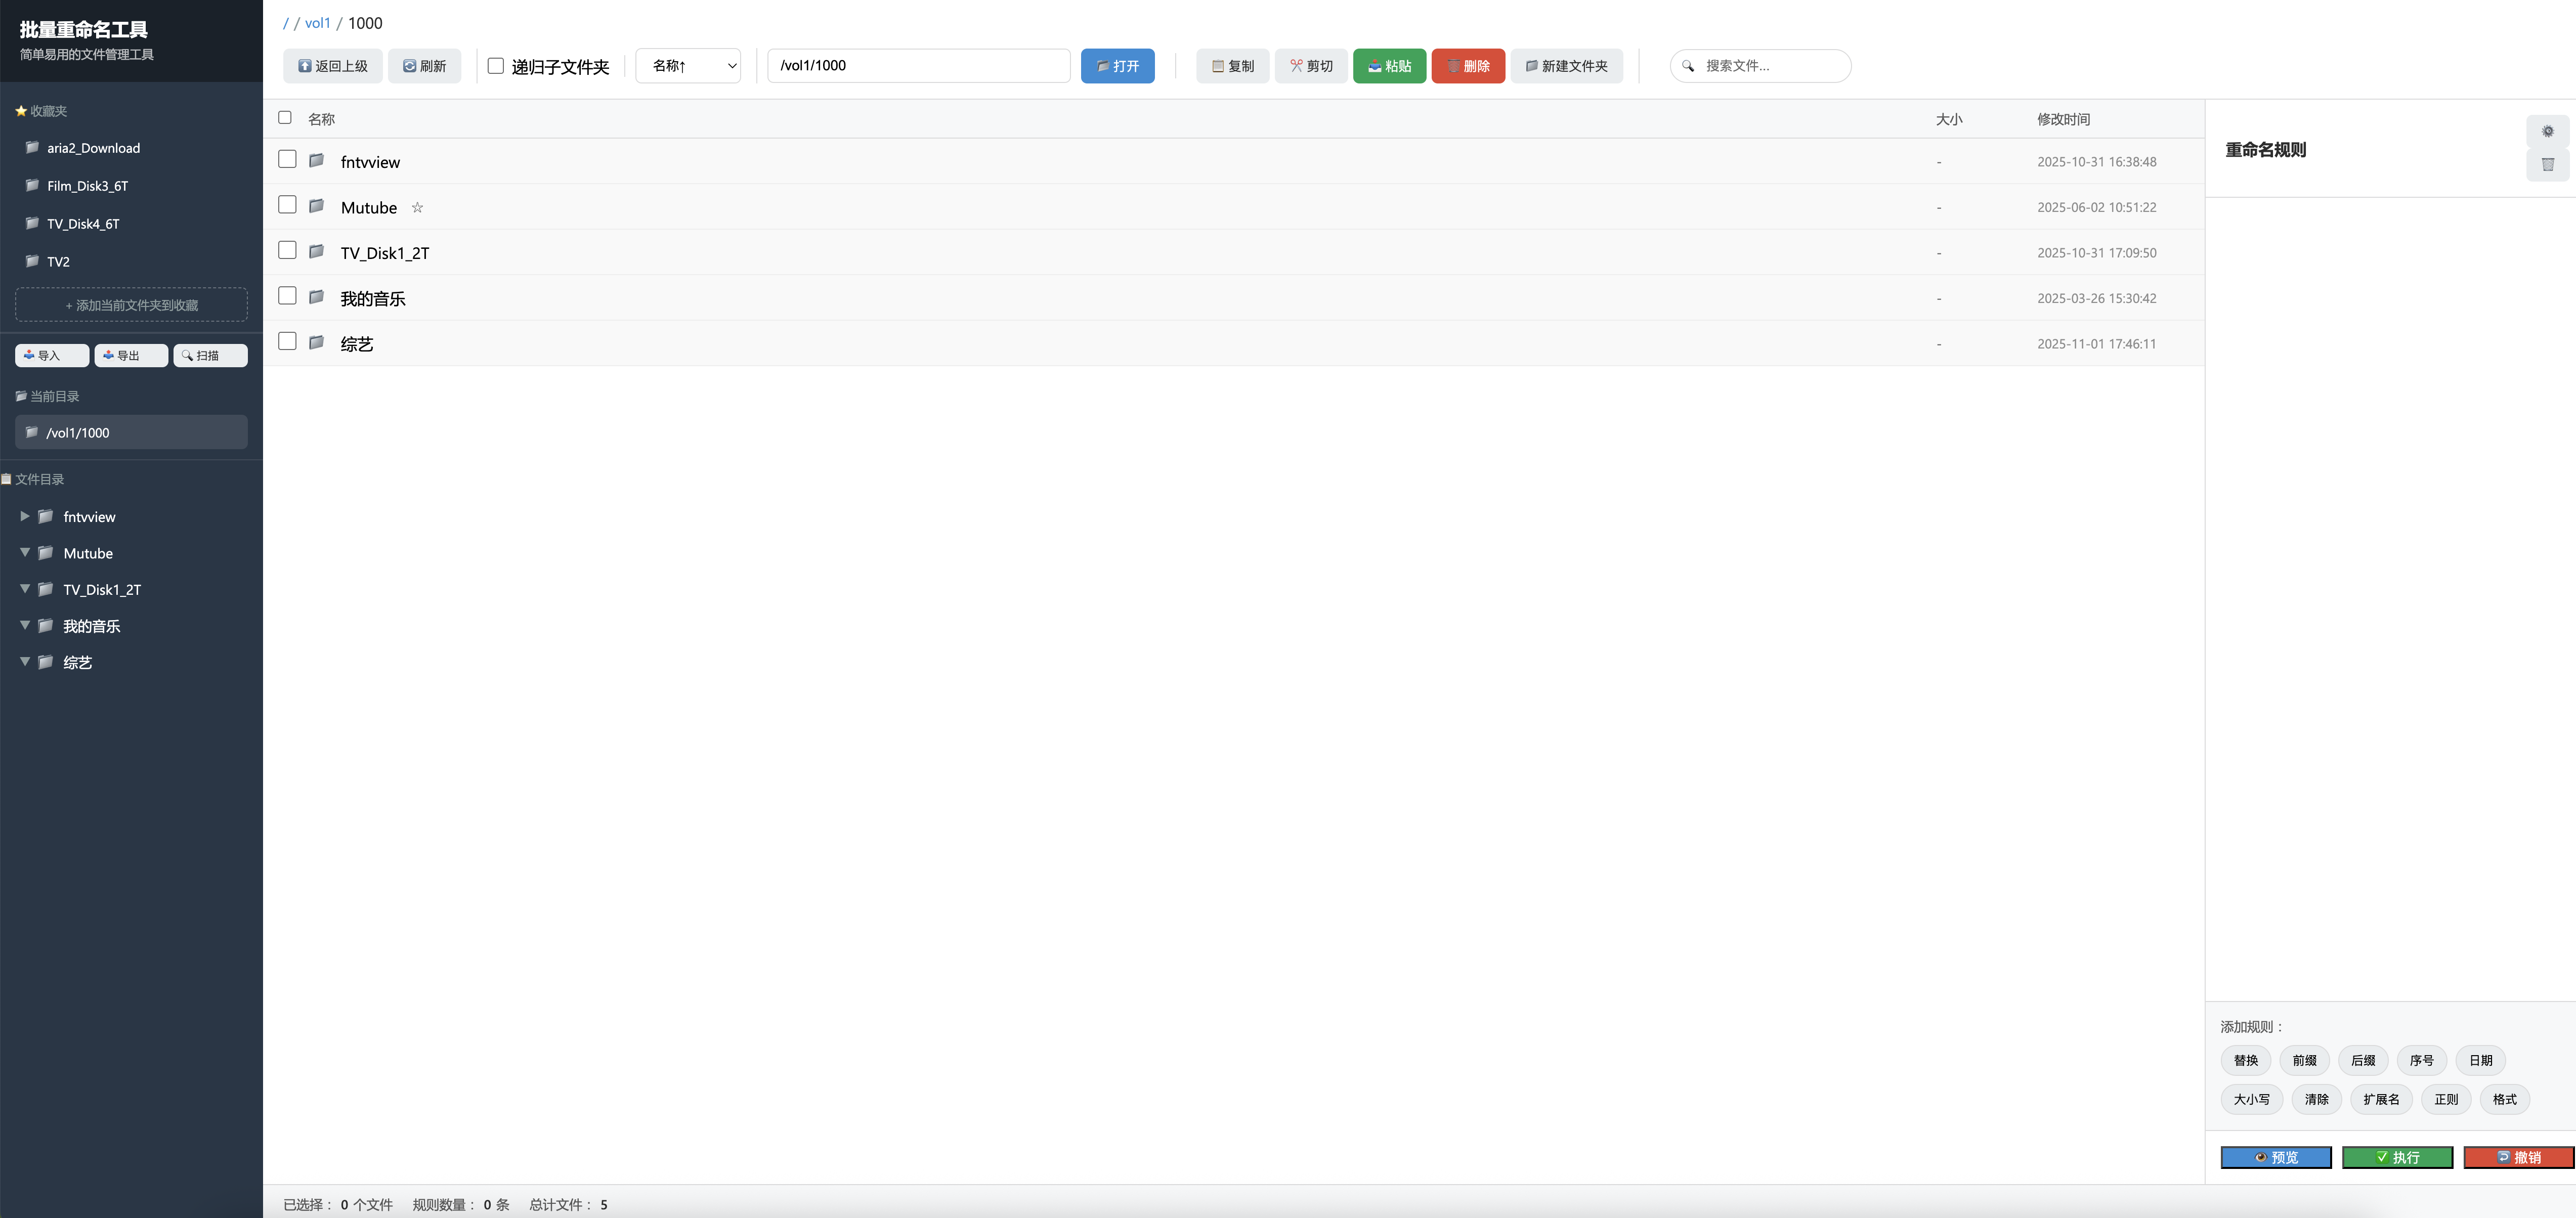Click the 刷新 refresh button
Screen dimensions: 2576x1218
(x=424, y=66)
